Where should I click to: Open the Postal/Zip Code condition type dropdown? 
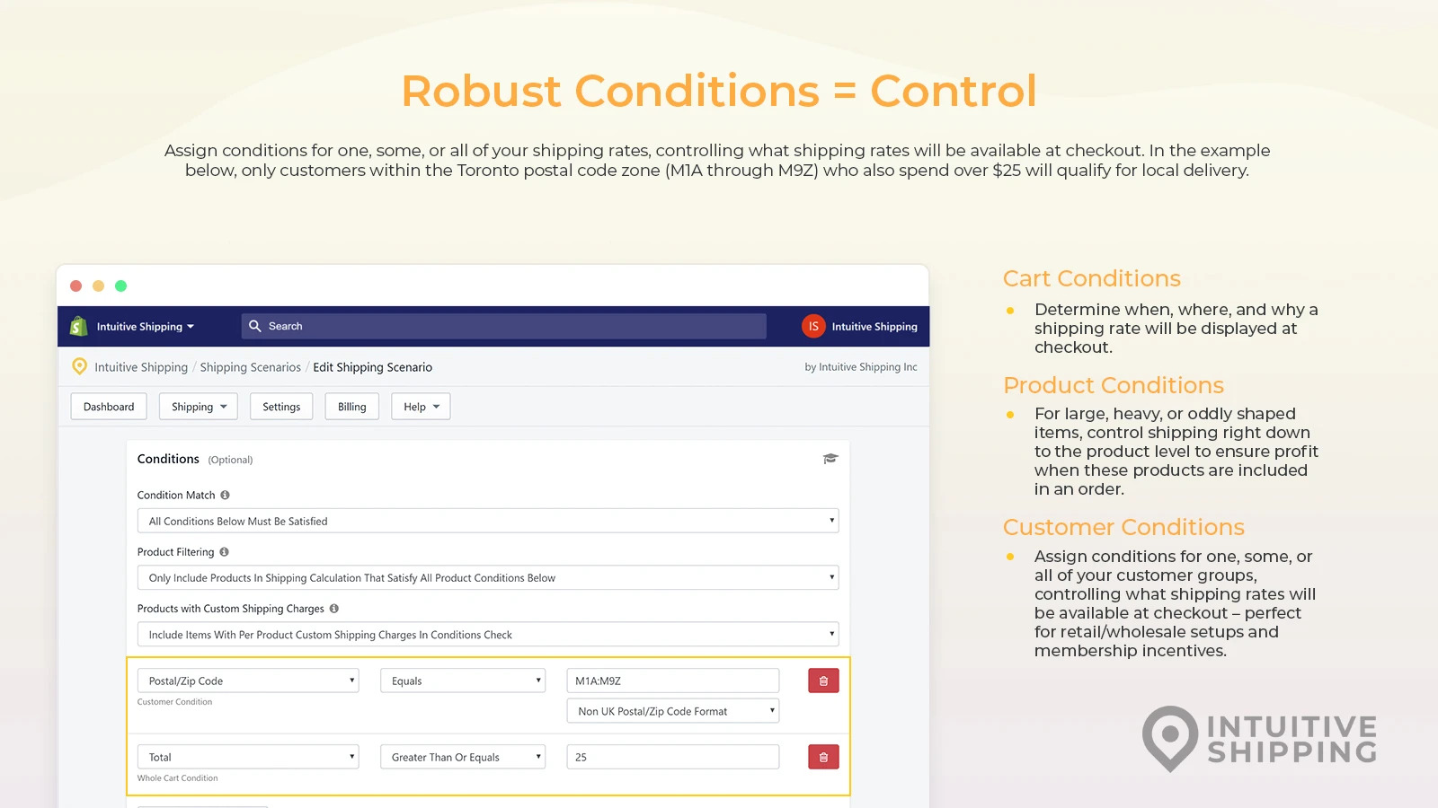(x=248, y=681)
